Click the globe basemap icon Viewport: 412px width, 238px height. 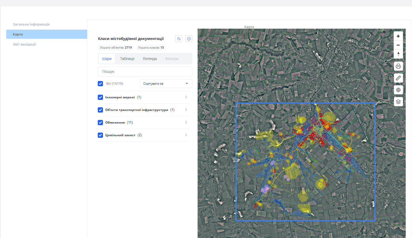click(398, 90)
